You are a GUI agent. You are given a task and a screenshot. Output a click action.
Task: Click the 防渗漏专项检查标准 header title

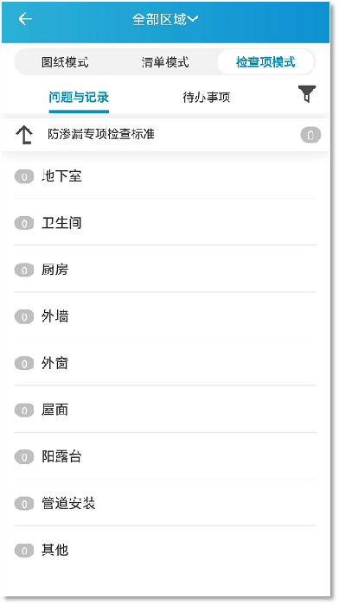point(101,134)
